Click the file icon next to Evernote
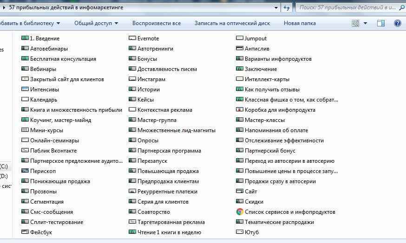 click(132, 38)
